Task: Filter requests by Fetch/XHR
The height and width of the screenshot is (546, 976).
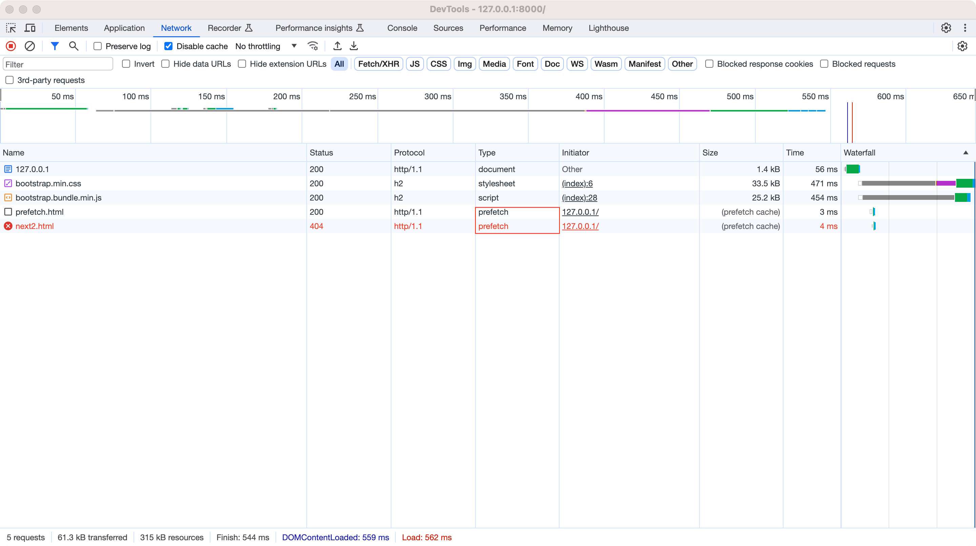Action: click(x=378, y=64)
